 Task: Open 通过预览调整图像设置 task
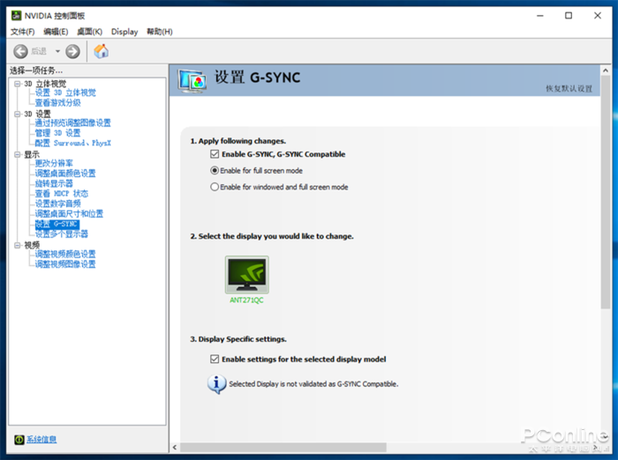[x=73, y=122]
